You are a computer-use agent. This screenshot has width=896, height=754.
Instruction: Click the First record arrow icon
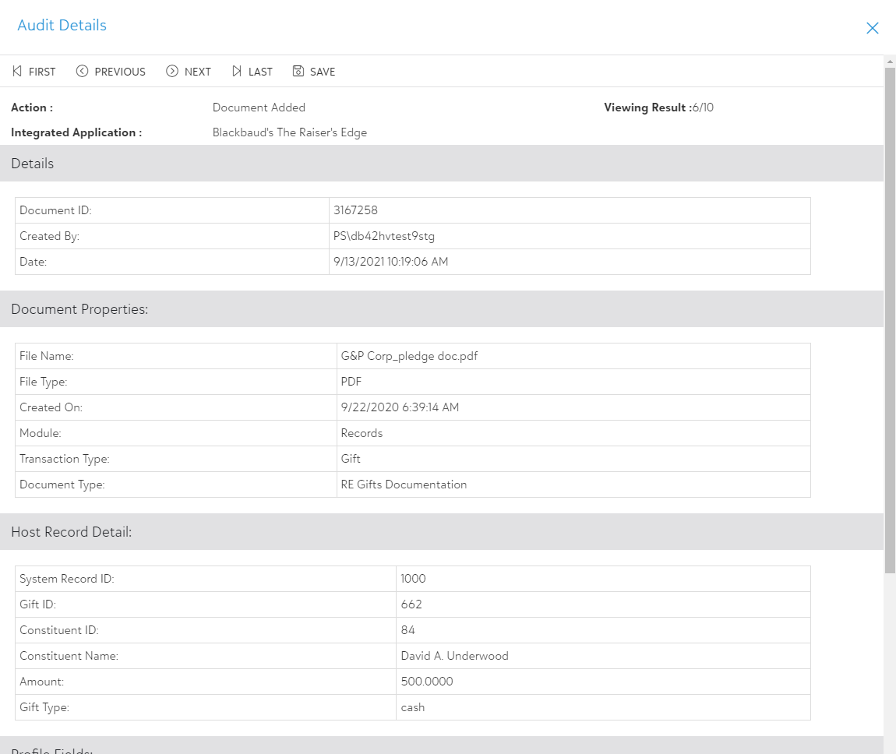pyautogui.click(x=17, y=71)
